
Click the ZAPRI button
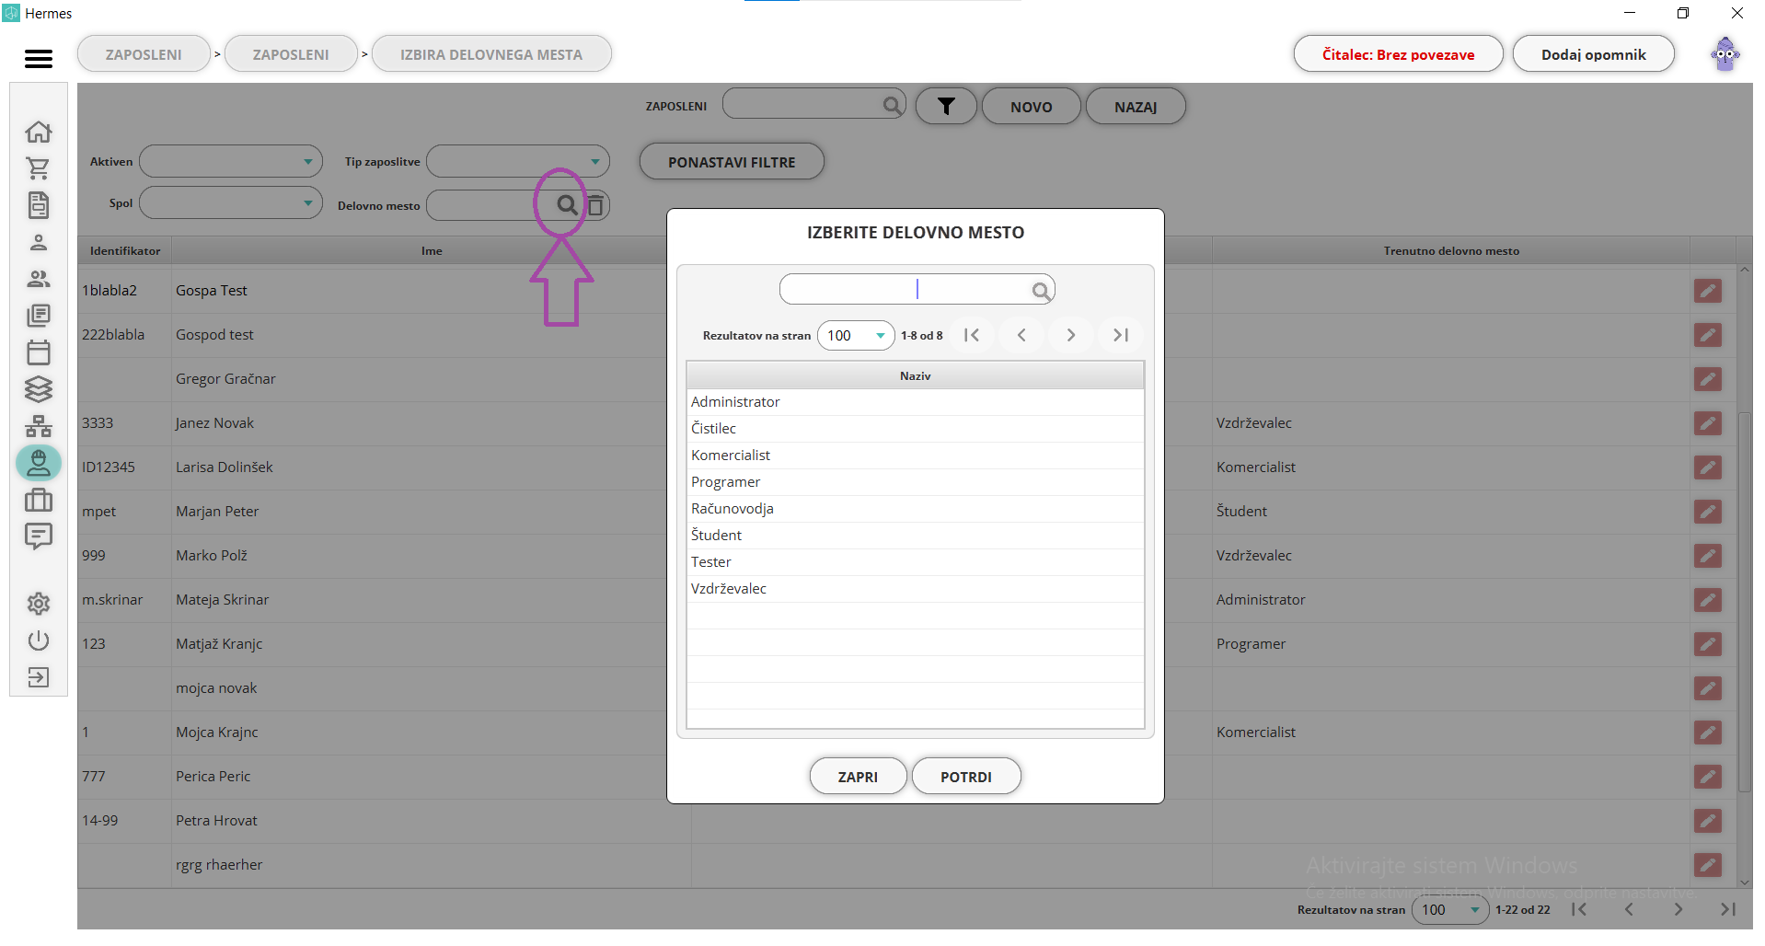pos(858,777)
